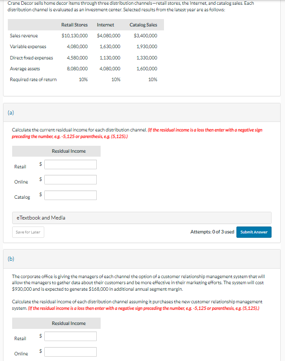This screenshot has height=361, width=285.
Task: Click the Residual Income header in part (b)
Action: click(69, 324)
